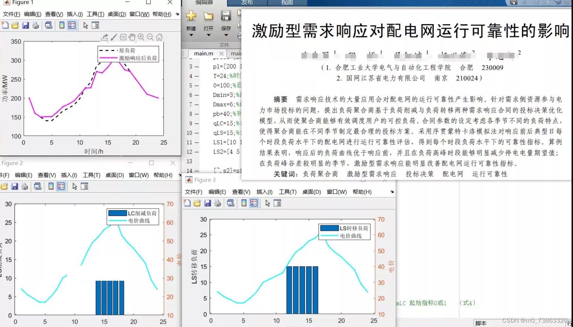Open 查看(V) menu in Figure 1
This screenshot has width=573, height=327.
[54, 14]
